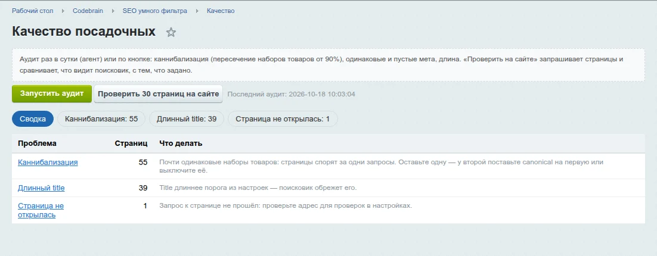Open Страница не открылась: 1 tab

coord(283,119)
